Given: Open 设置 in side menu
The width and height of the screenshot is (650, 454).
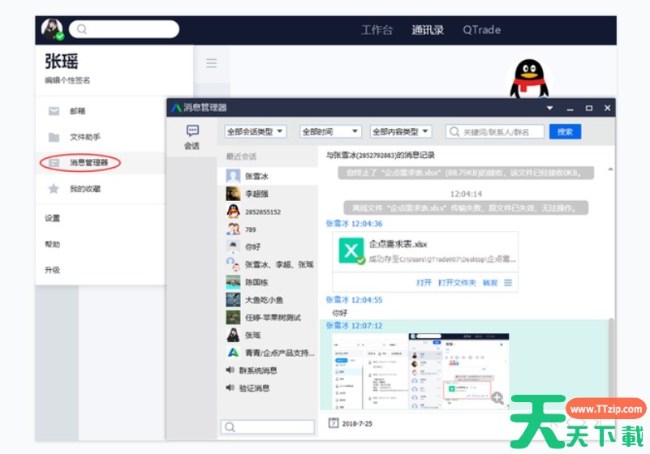Looking at the screenshot, I should [x=53, y=218].
